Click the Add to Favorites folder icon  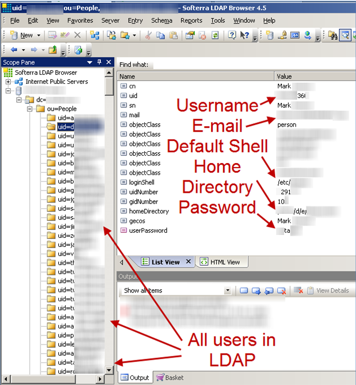coord(125,35)
